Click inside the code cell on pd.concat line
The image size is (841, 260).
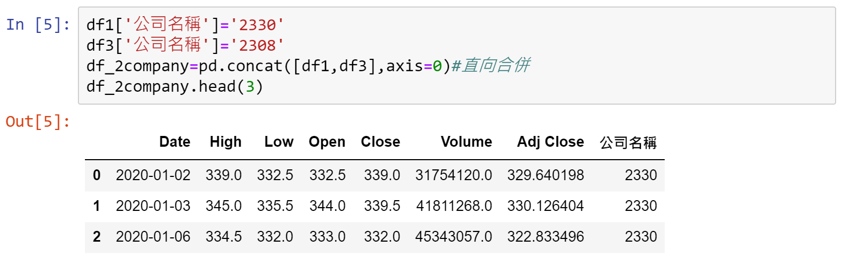pos(308,65)
